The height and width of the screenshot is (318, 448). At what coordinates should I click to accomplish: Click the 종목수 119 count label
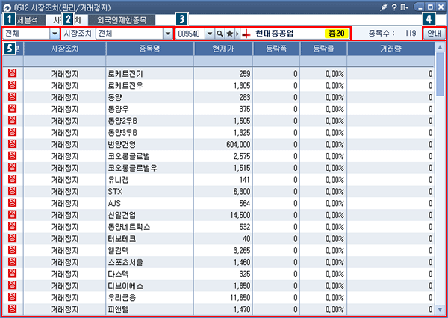coord(392,34)
